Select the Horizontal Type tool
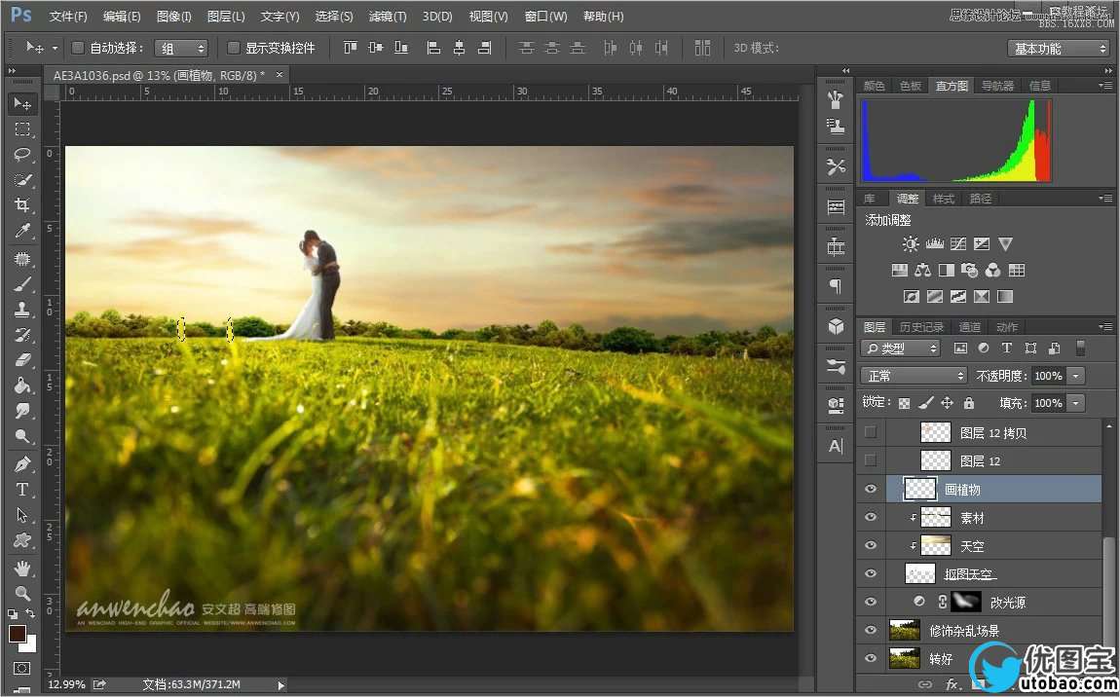Screen dimensions: 1120x697 point(21,490)
